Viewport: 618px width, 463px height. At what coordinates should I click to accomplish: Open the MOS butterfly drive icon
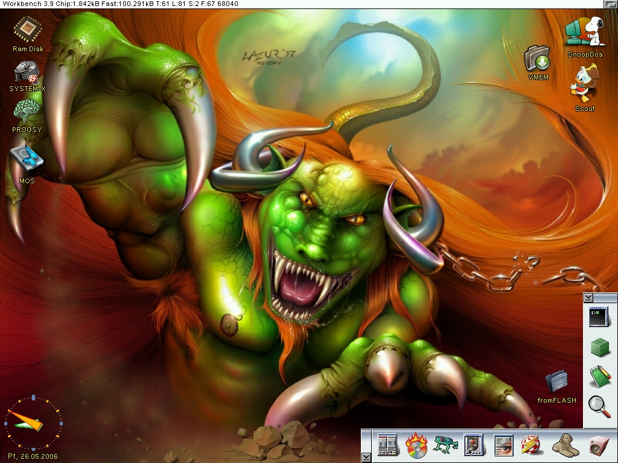coord(27,158)
